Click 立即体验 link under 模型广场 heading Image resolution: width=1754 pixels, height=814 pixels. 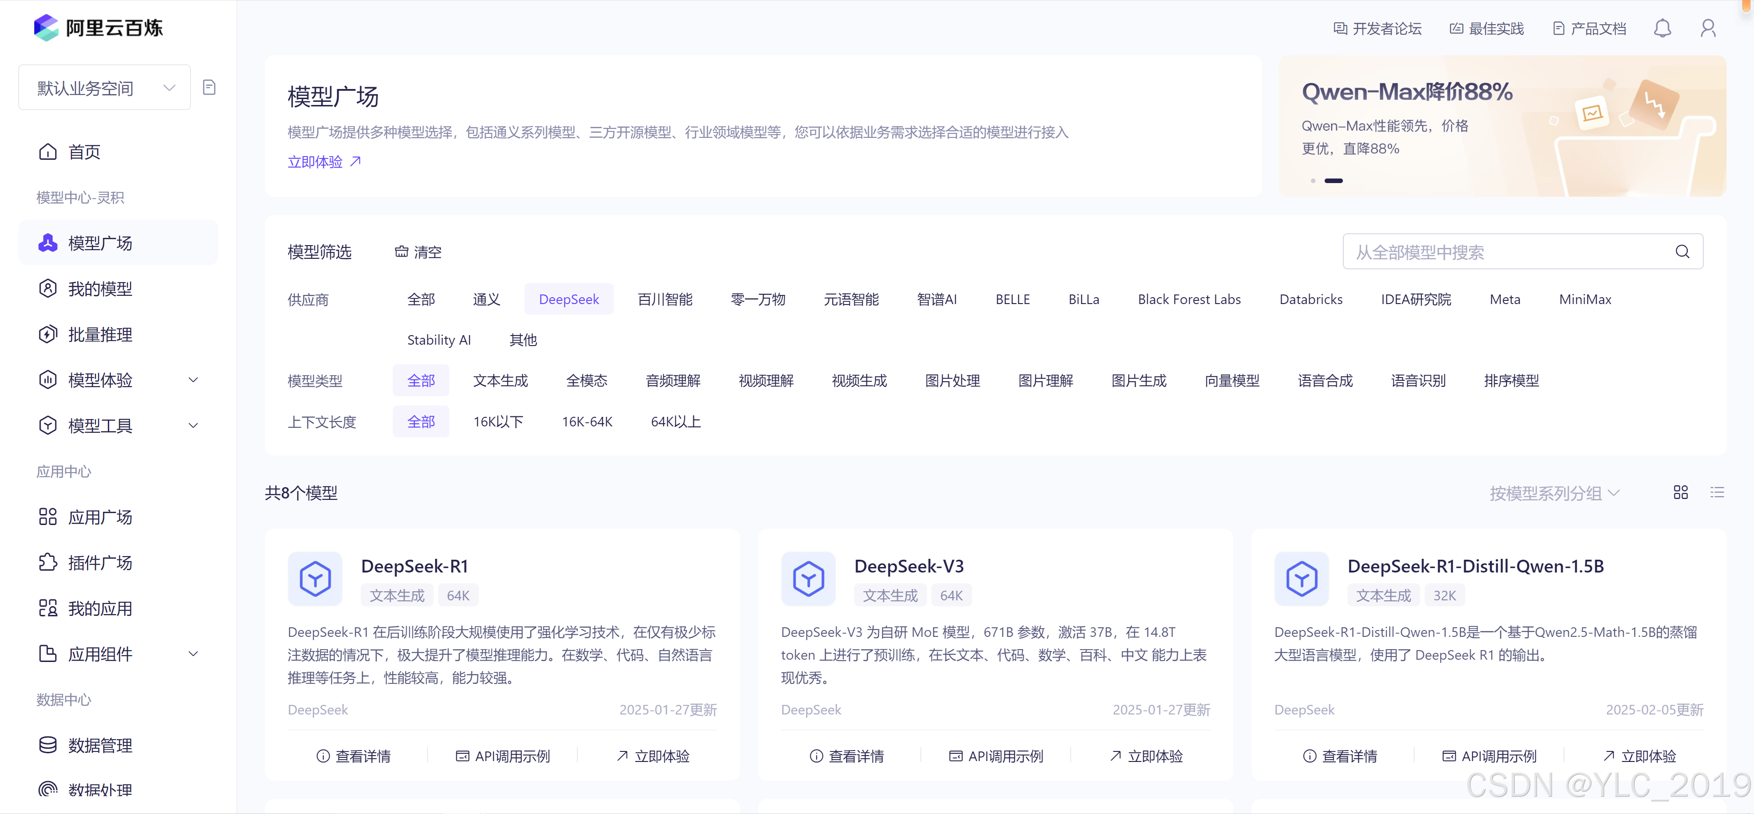click(324, 161)
